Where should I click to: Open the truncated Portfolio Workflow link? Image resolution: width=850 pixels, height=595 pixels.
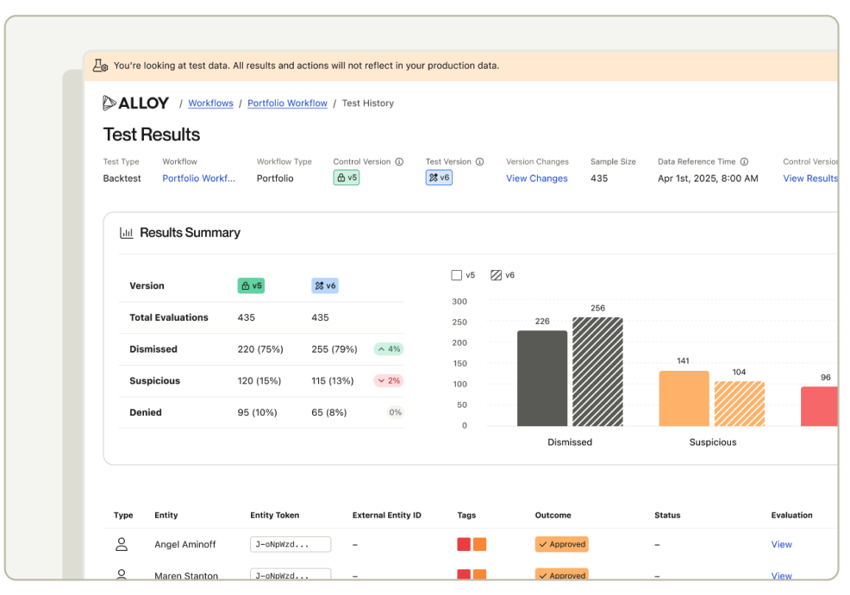pyautogui.click(x=198, y=178)
